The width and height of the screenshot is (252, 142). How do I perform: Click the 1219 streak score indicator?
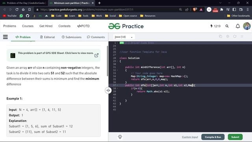click(x=215, y=26)
